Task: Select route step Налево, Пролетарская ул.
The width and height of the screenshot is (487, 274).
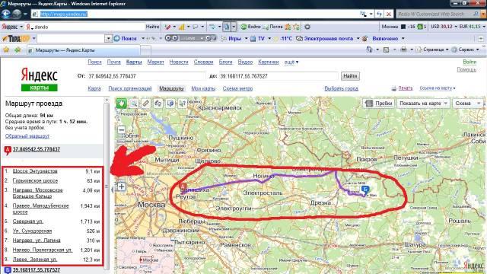Action: 43,250
